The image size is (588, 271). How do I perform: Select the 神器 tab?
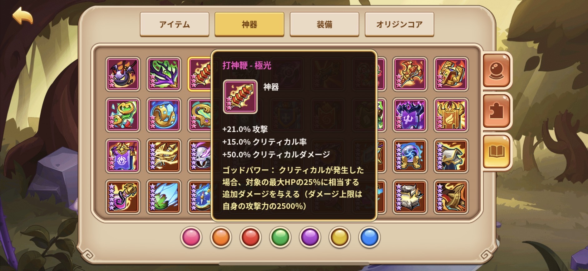tap(250, 24)
